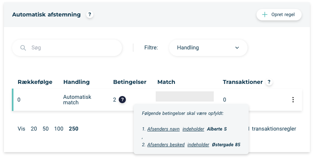313x158 pixels.
Task: Open the three-dot menu on rule row
Action: (293, 100)
